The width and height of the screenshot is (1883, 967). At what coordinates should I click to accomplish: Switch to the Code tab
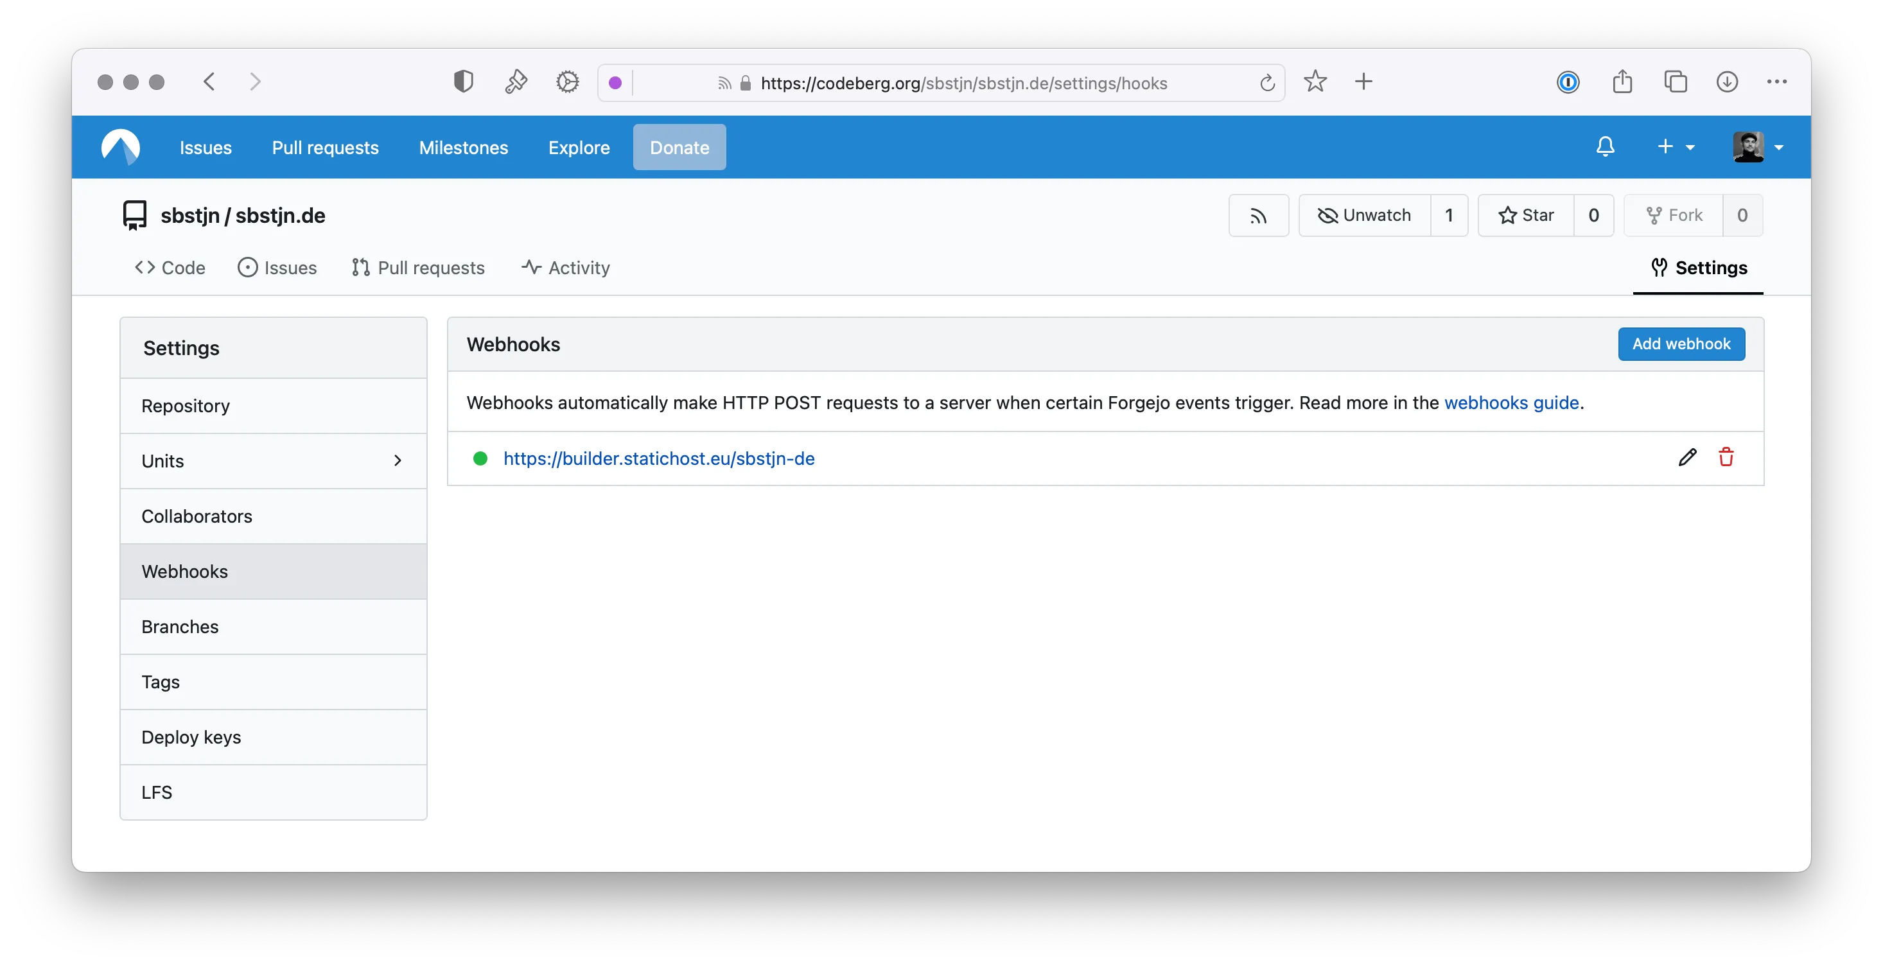[170, 268]
